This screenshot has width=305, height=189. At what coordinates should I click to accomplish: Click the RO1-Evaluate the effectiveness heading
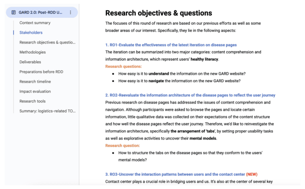coord(171,45)
